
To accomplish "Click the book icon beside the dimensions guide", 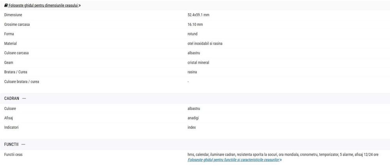I will point(6,5).
